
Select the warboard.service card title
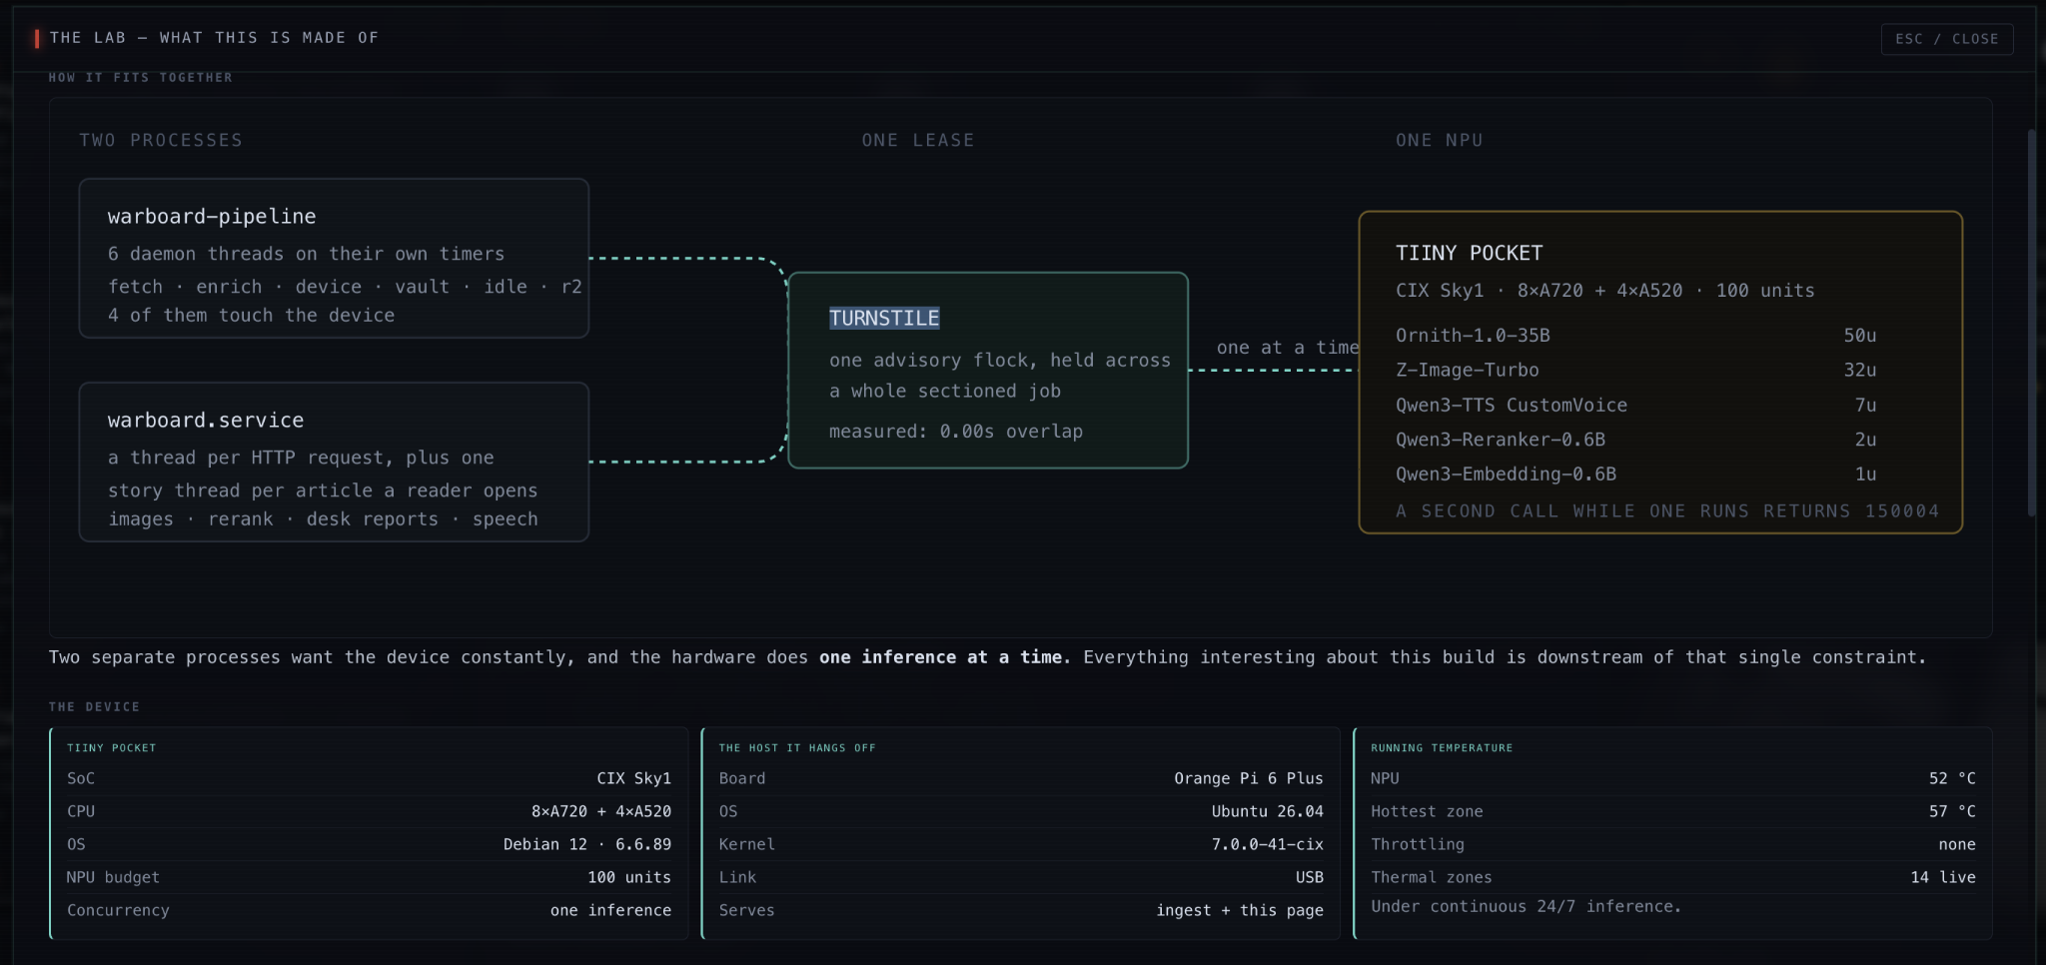206,420
